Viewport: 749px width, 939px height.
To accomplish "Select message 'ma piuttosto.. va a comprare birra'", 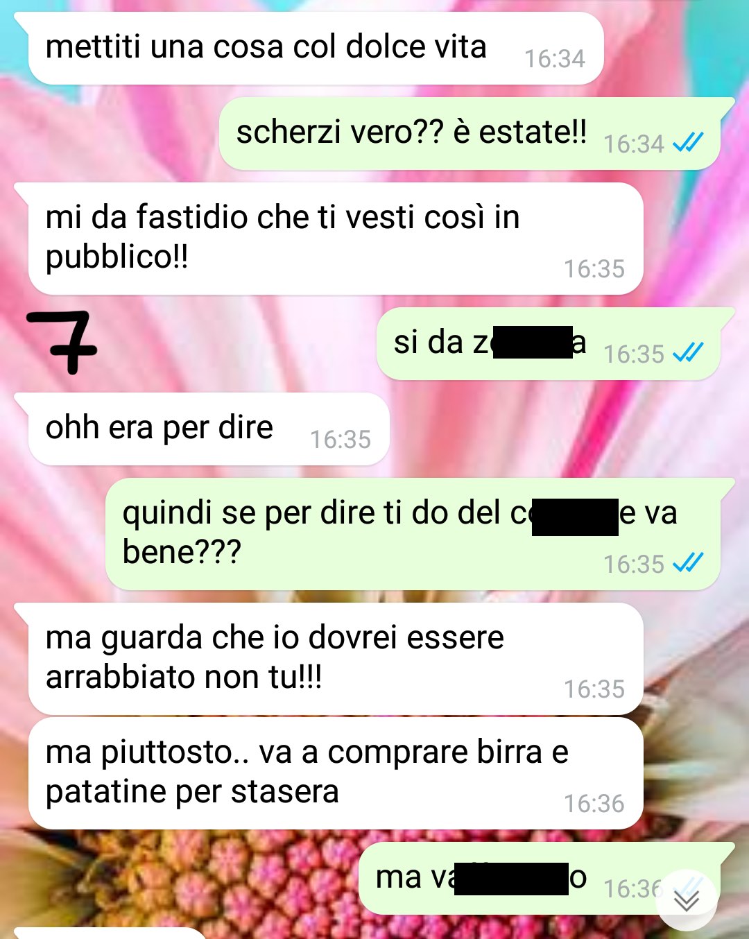I will click(x=336, y=773).
